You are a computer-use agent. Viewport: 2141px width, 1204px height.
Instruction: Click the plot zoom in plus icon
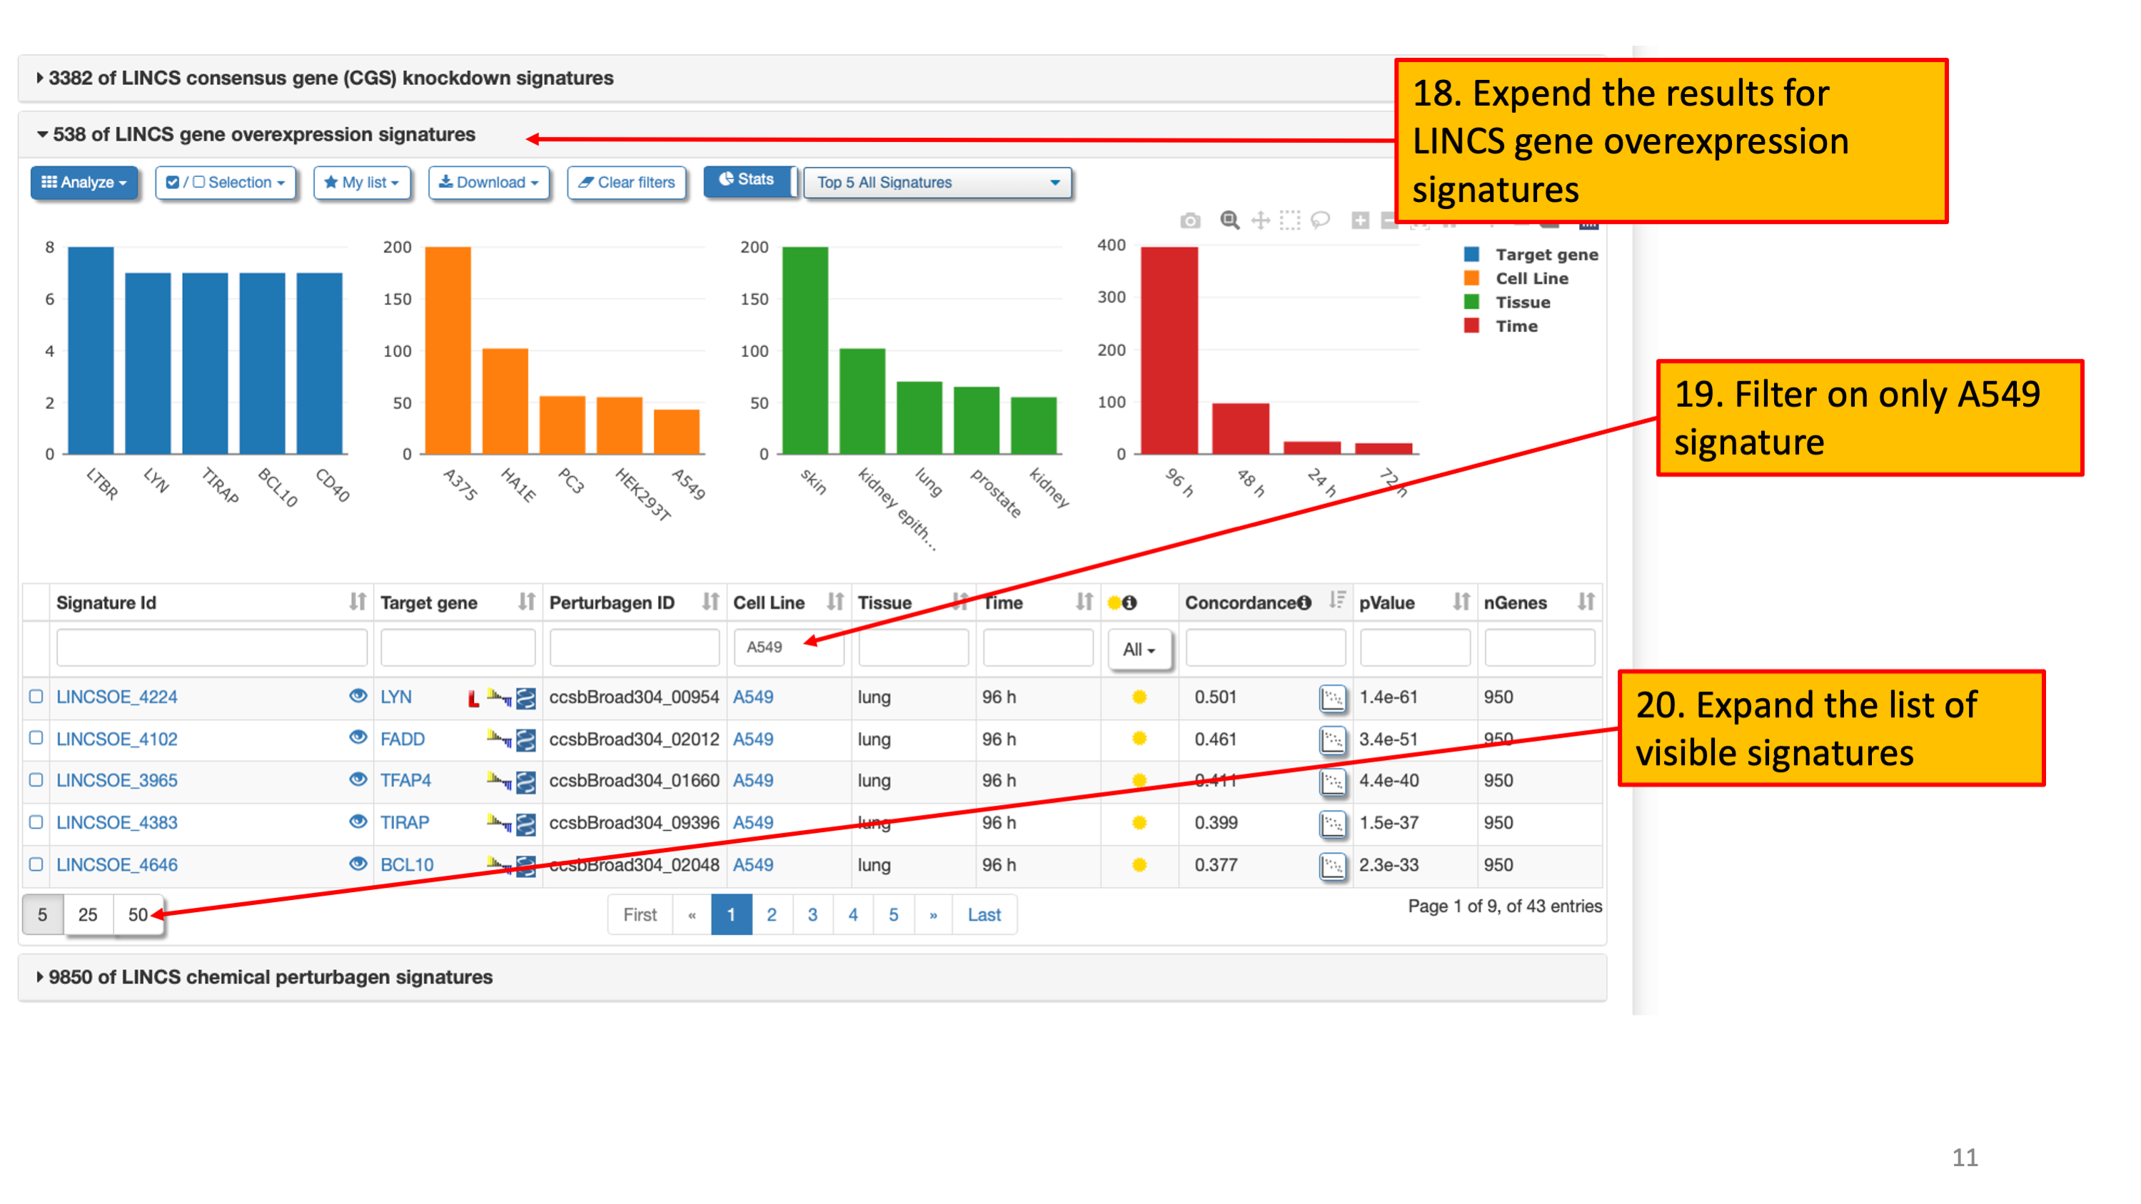pos(1360,221)
